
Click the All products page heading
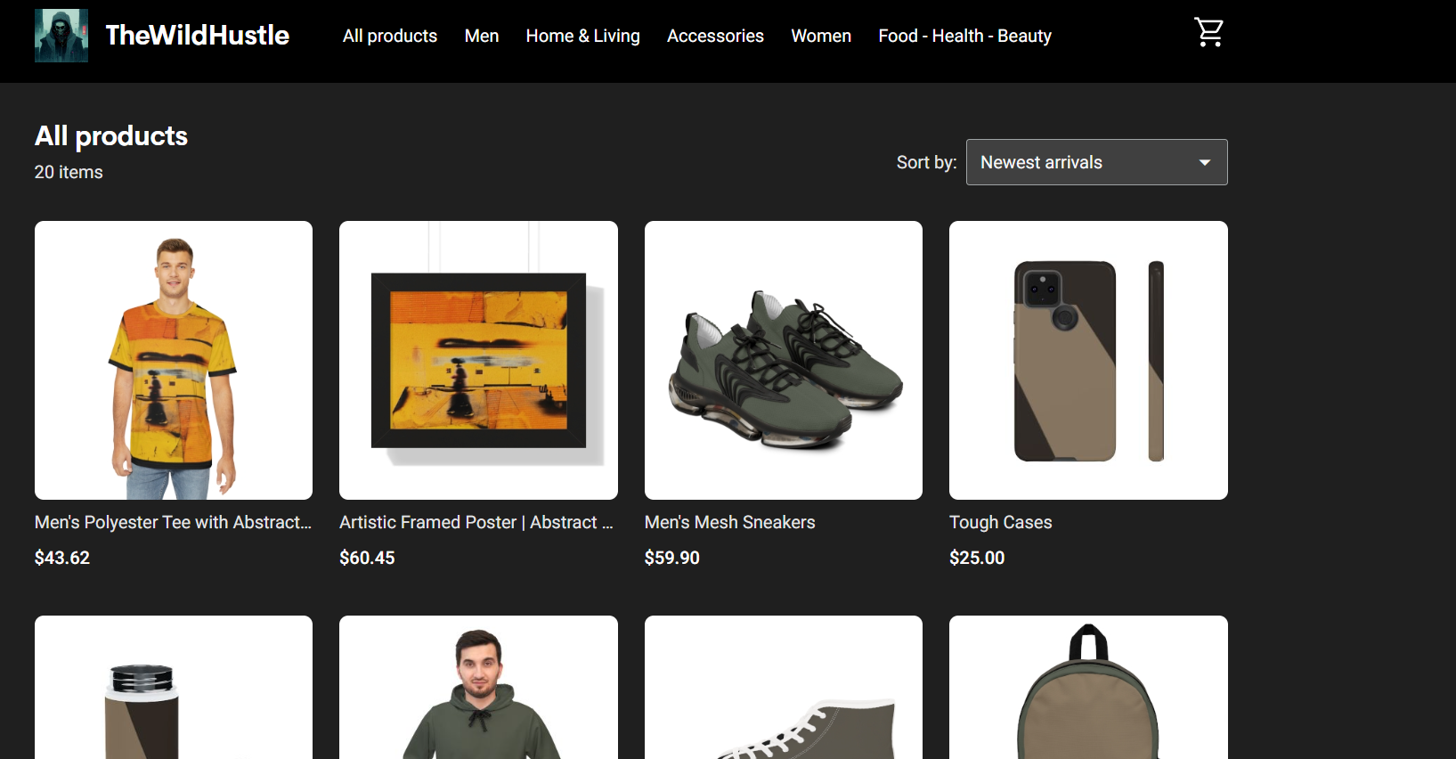111,135
